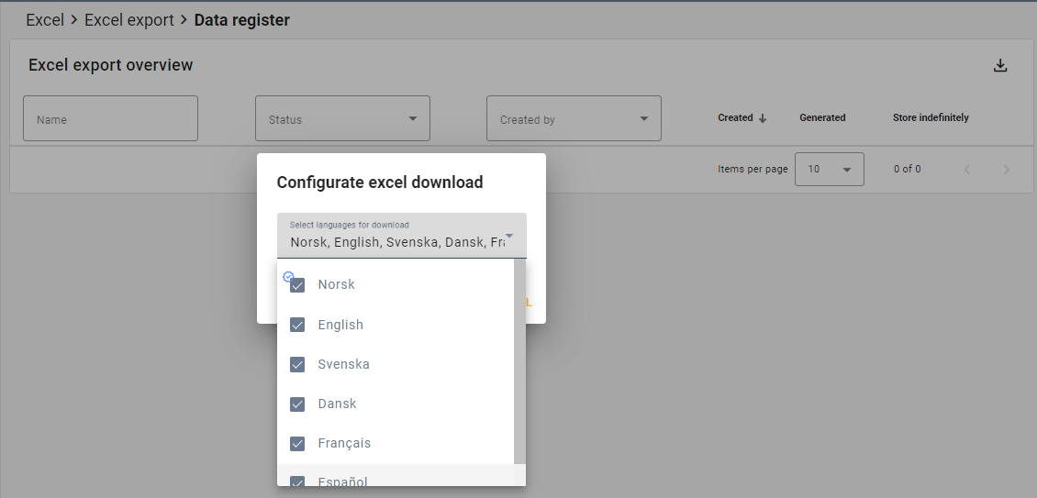The height and width of the screenshot is (498, 1037).
Task: Uncheck the English language checkbox
Action: tap(297, 325)
